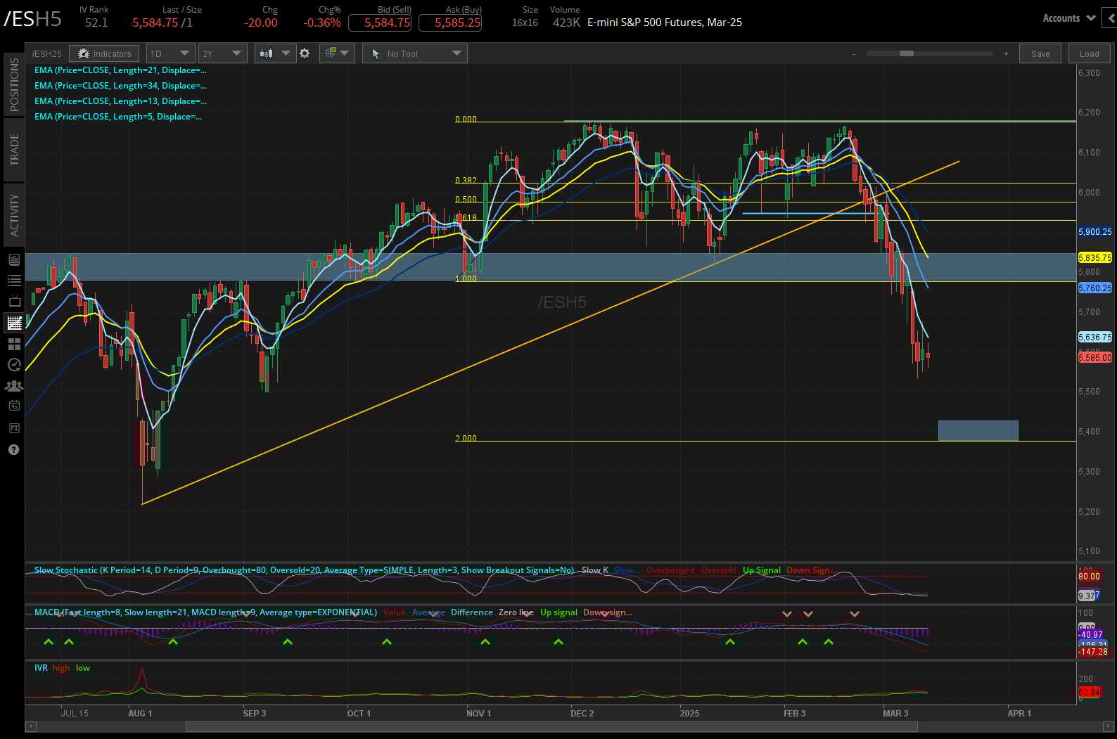Viewport: 1117px width, 739px height.
Task: Click the Load chart button
Action: coord(1089,53)
